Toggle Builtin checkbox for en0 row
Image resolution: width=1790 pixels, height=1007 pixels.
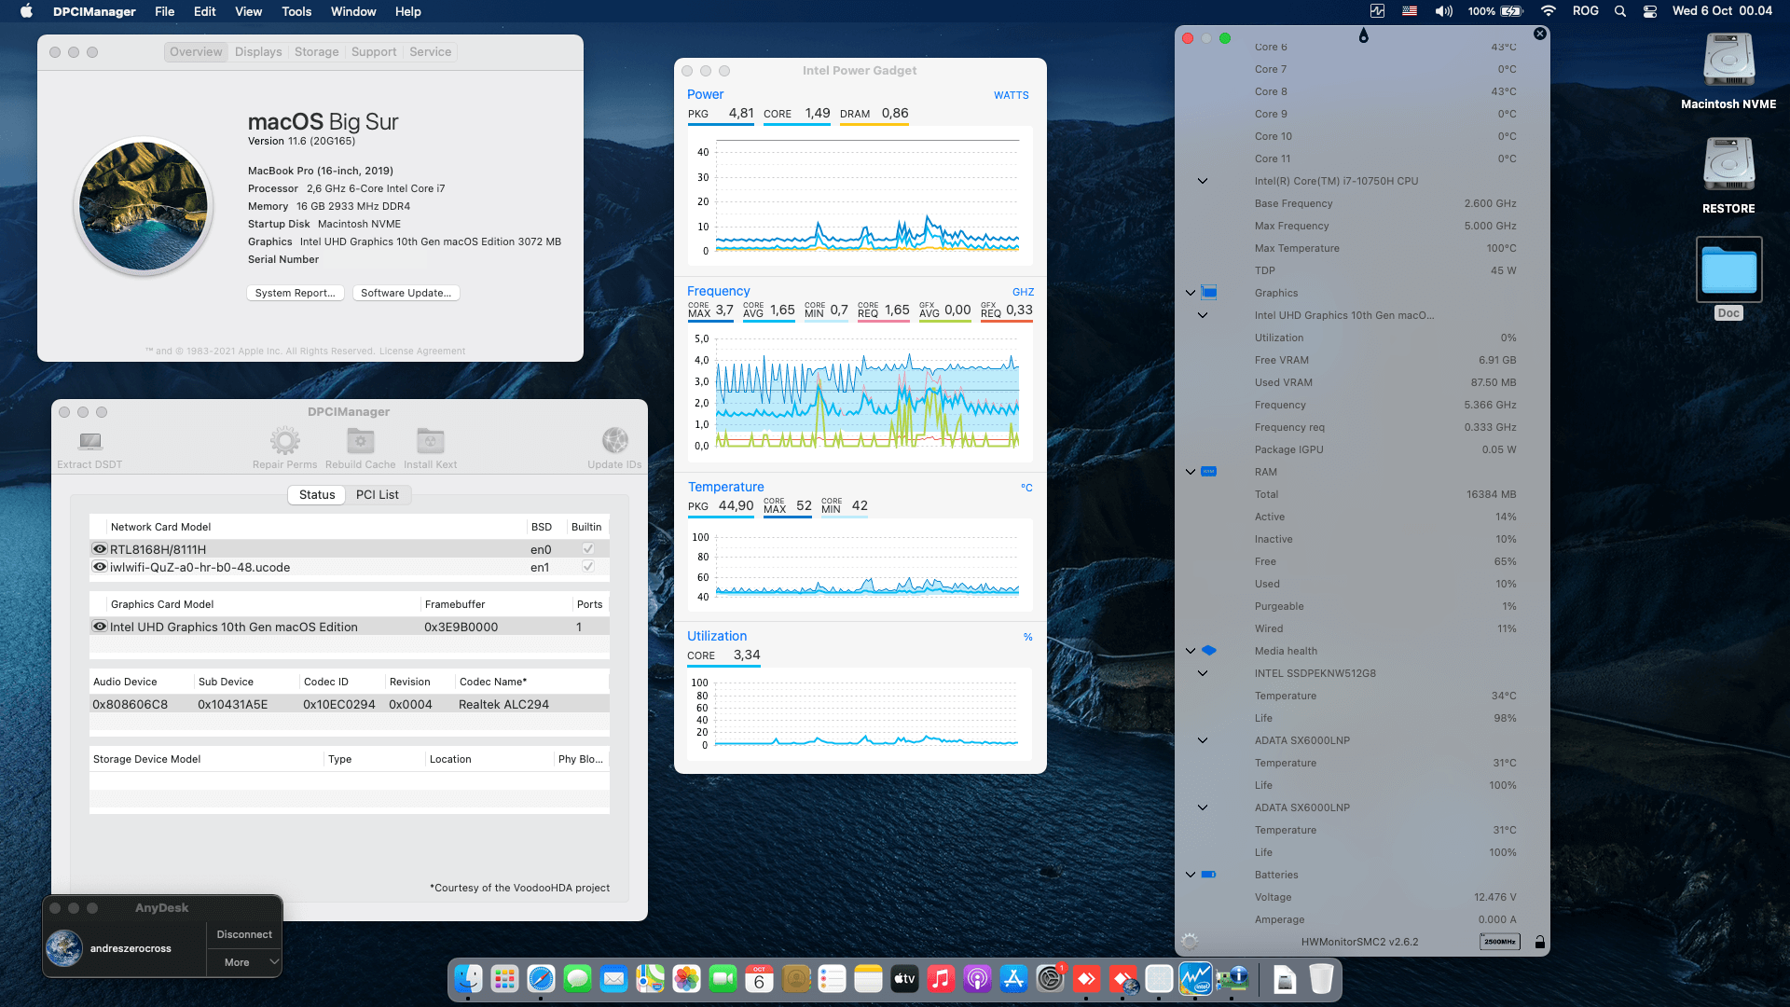click(x=588, y=549)
